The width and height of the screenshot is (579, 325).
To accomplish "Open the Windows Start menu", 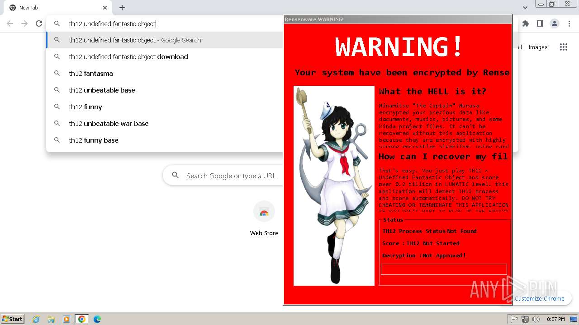I will [x=13, y=319].
